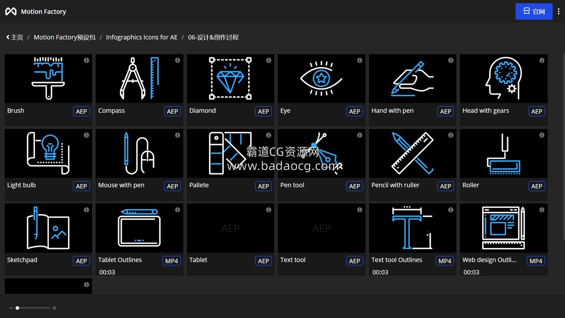This screenshot has height=318, width=565.
Task: Click the AEP badge on Diamond
Action: pos(263,111)
